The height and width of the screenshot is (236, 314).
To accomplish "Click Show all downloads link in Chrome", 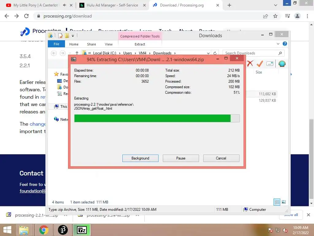I will [x=291, y=215].
